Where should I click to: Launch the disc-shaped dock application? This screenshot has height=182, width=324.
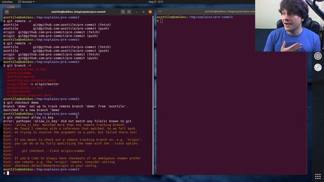point(318,67)
